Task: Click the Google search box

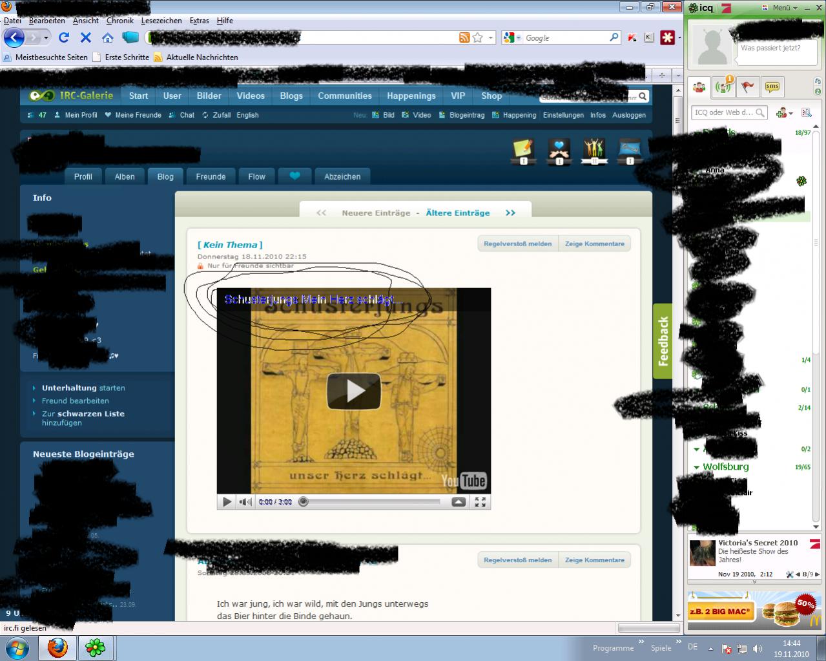Action: point(565,38)
